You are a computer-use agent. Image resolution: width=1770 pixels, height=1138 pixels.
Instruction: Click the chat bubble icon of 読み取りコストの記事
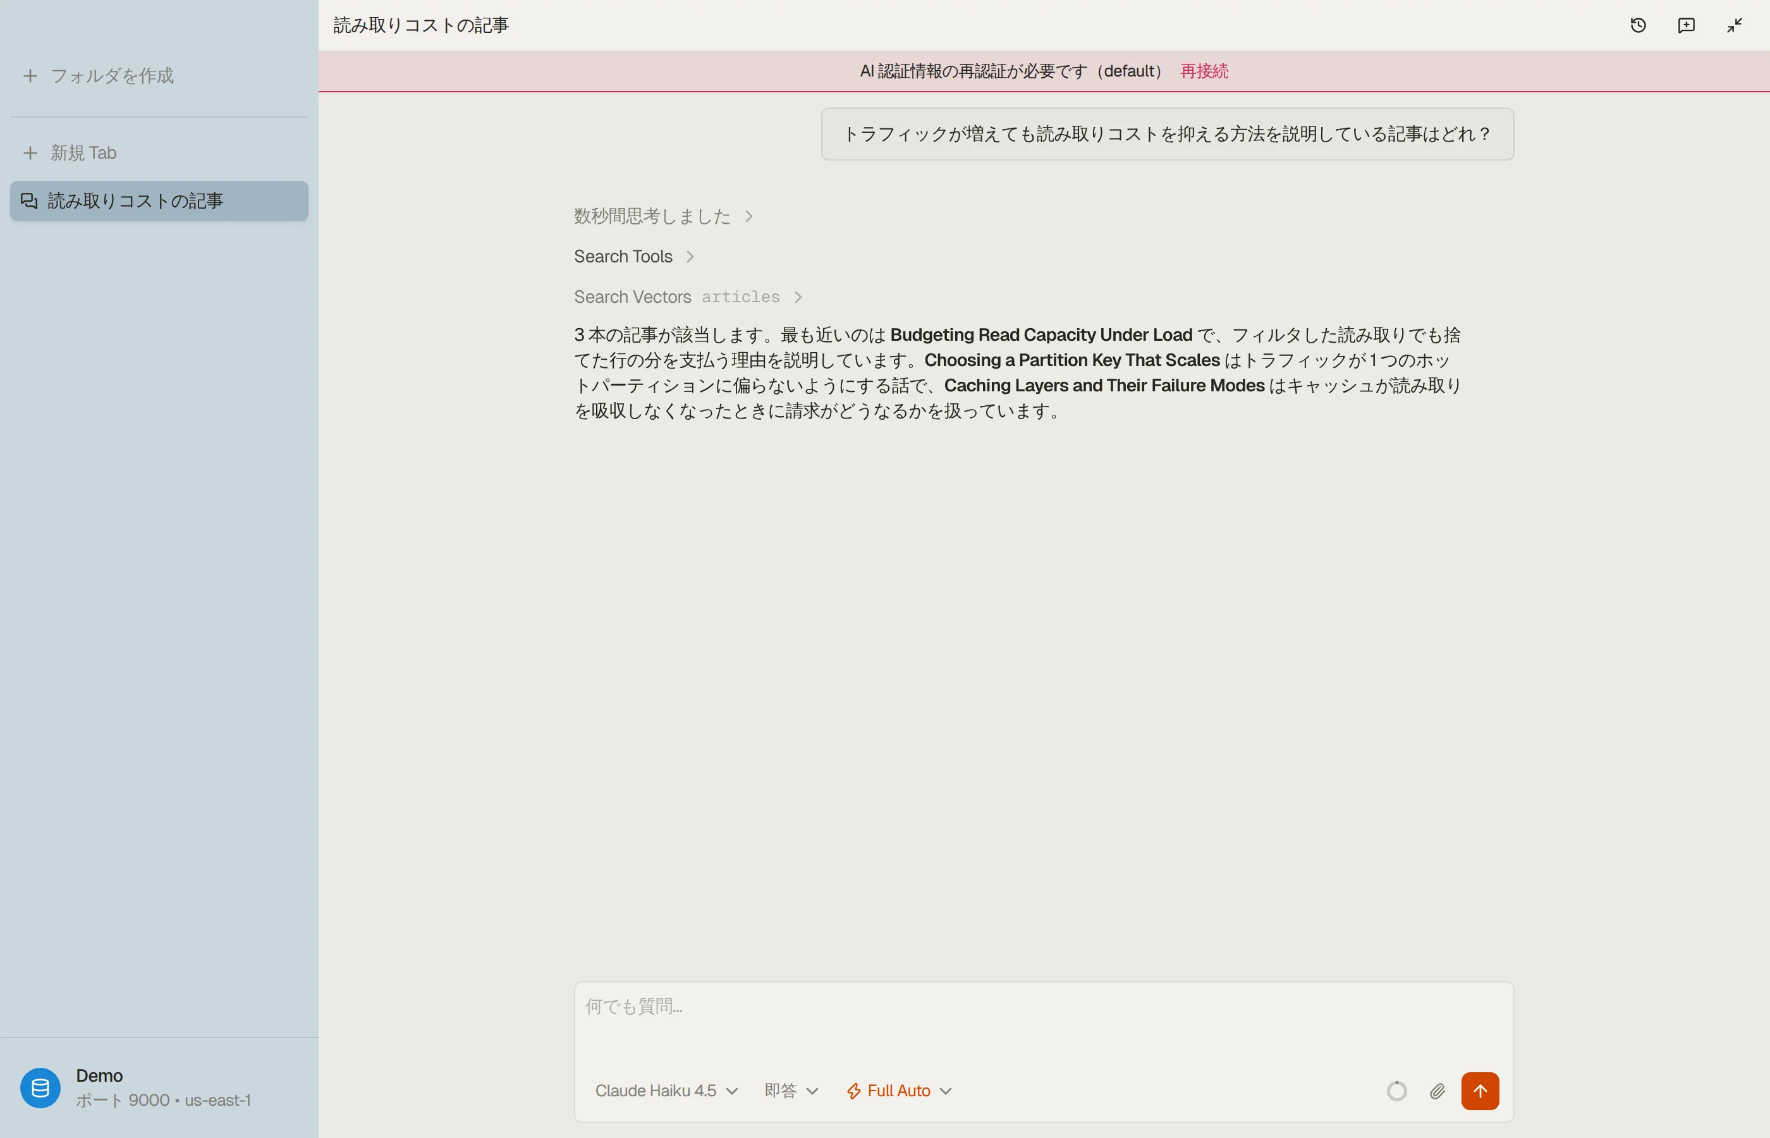coord(29,201)
